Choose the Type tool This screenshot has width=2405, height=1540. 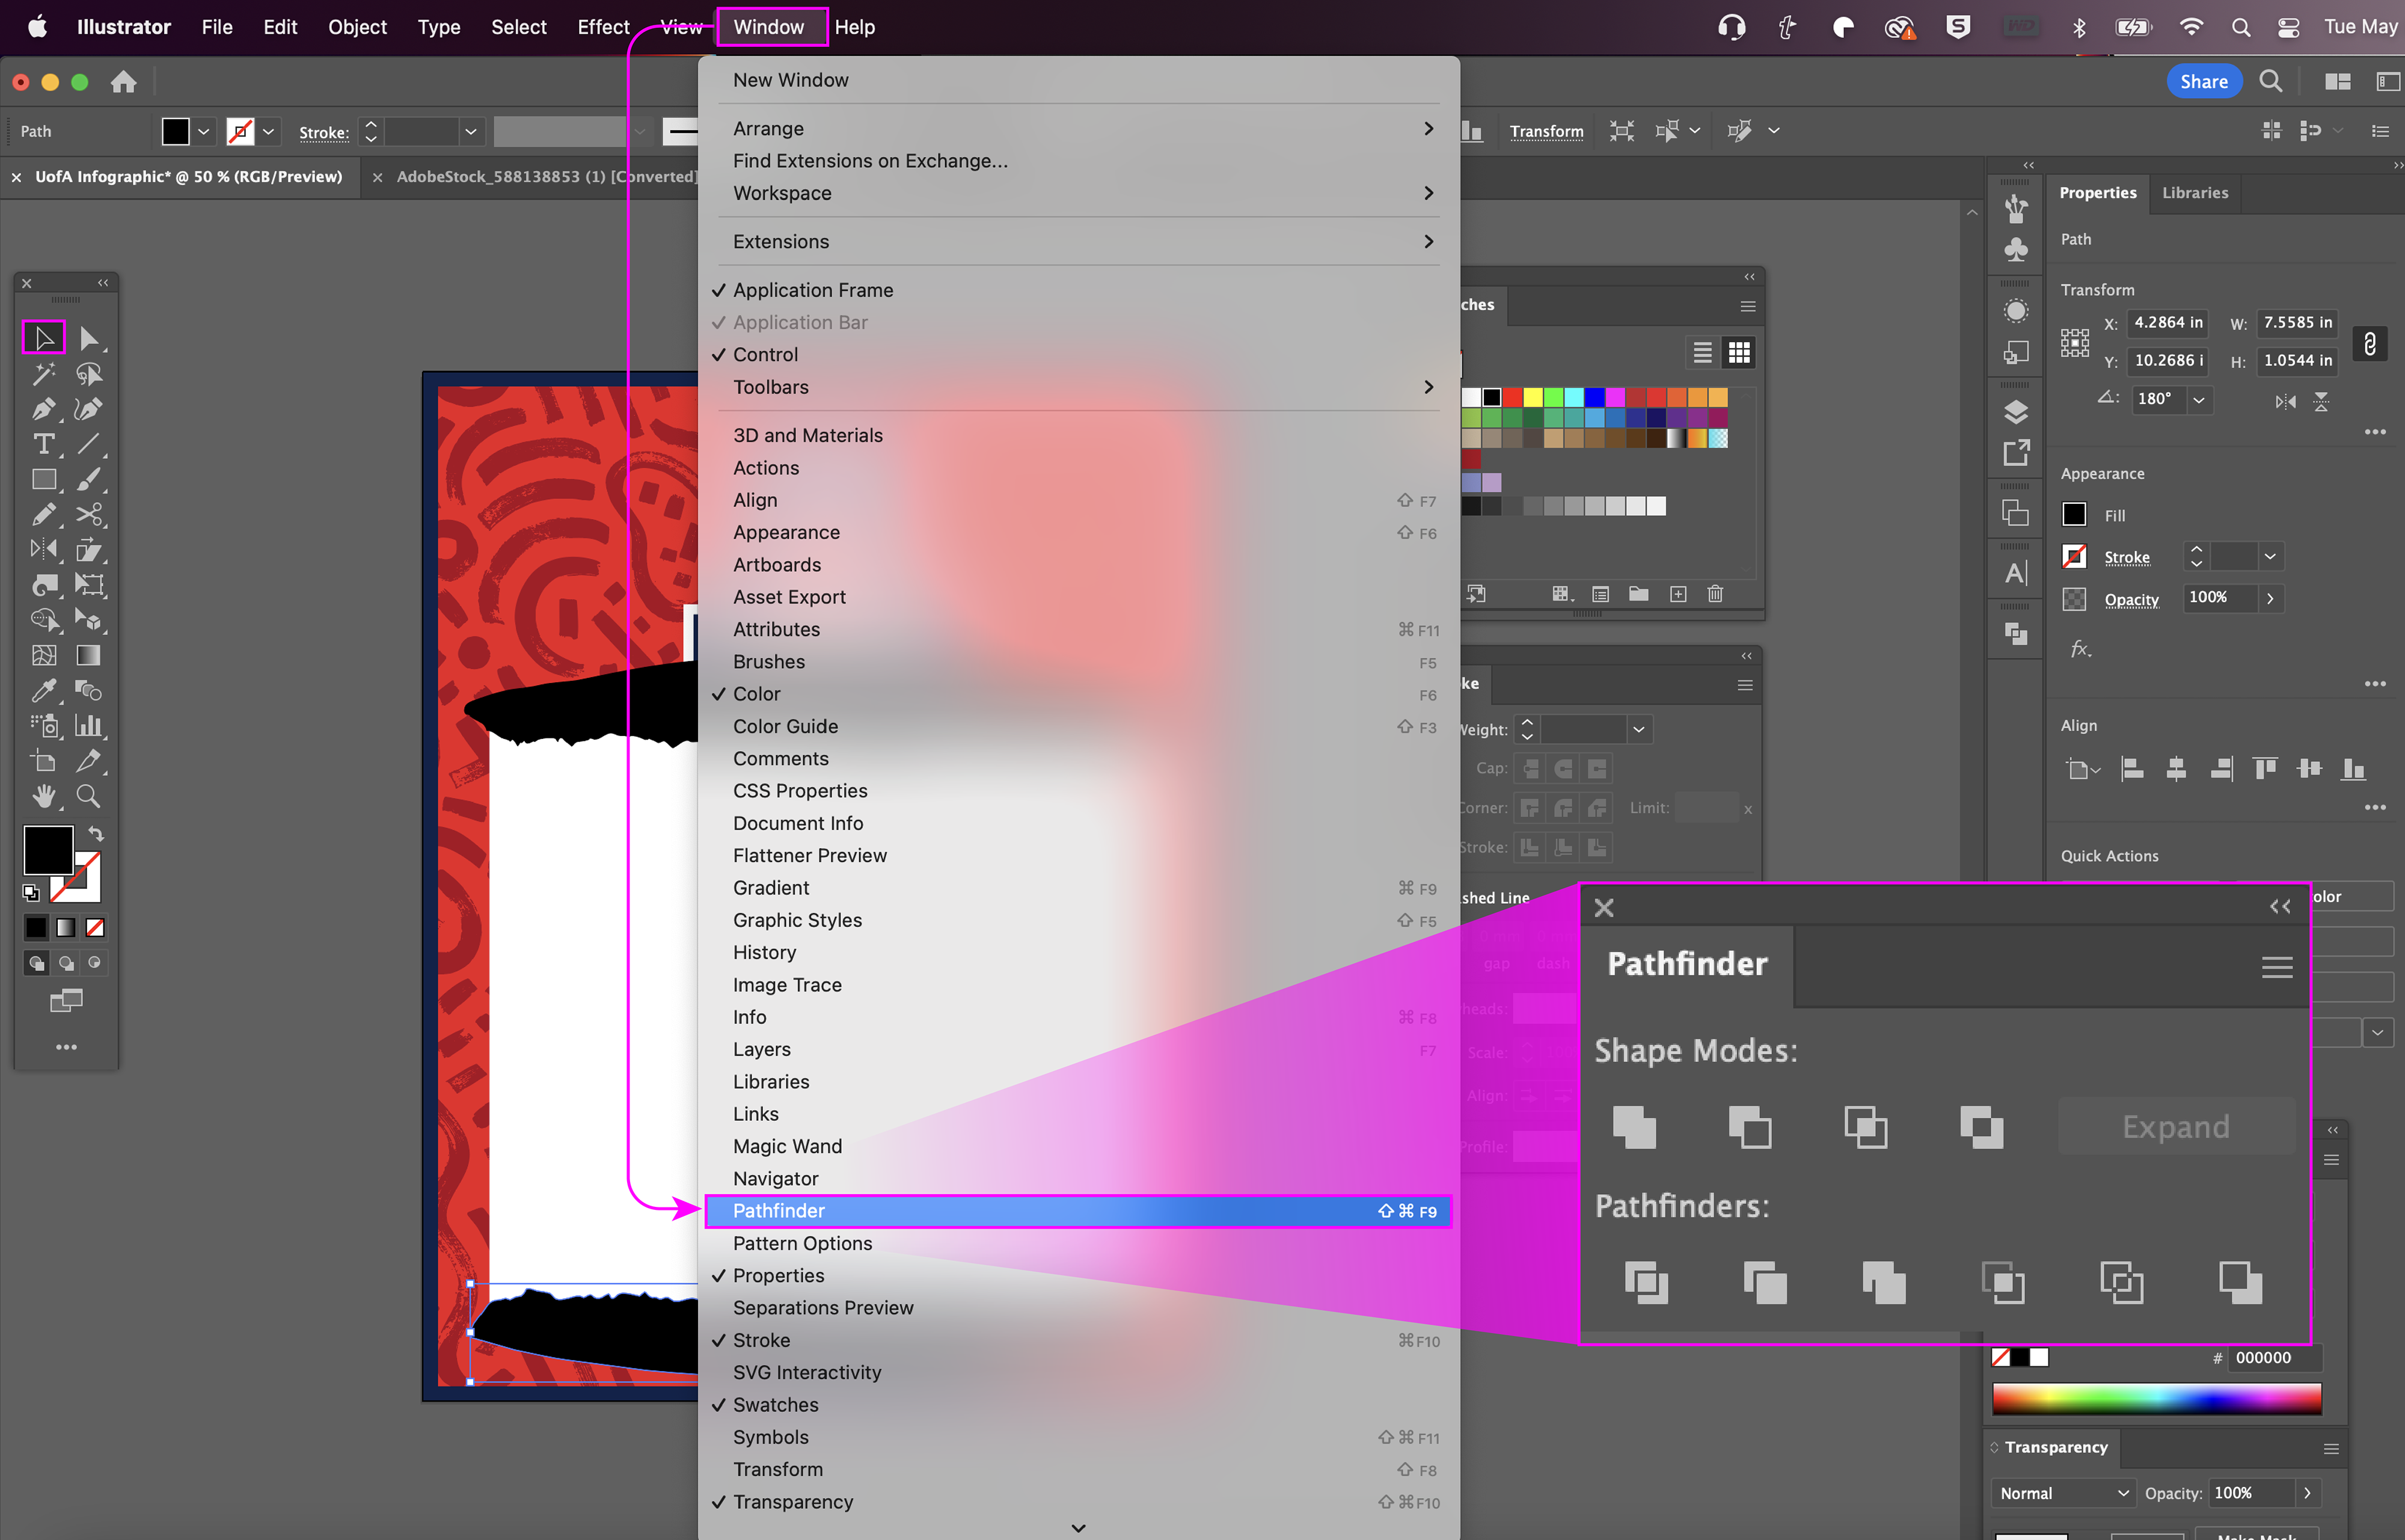click(x=43, y=444)
